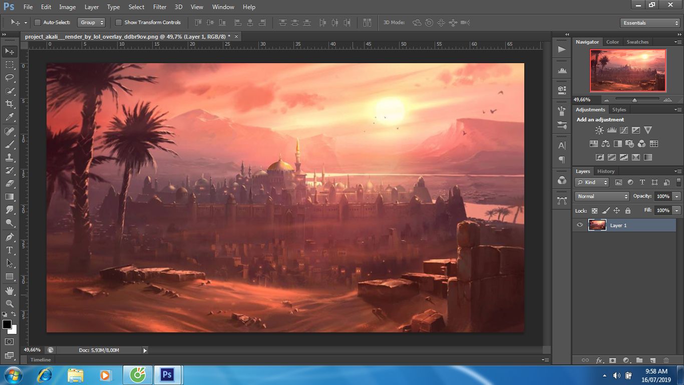Open Essentials workspace dropdown

tap(649, 23)
